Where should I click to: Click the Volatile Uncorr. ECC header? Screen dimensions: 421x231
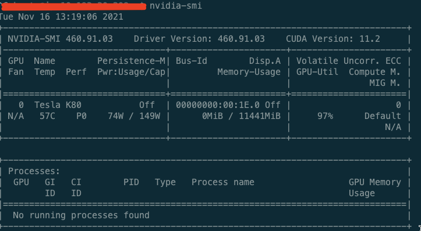click(349, 61)
